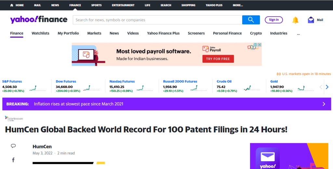Click SHOPPING in the top bar
Image resolution: width=333 pixels, height=169 pixels.
coord(188,5)
